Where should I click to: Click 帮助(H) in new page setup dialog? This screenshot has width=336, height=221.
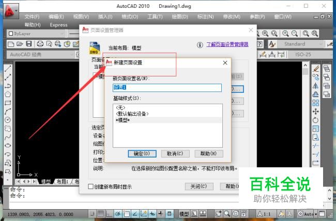pyautogui.click(x=209, y=154)
